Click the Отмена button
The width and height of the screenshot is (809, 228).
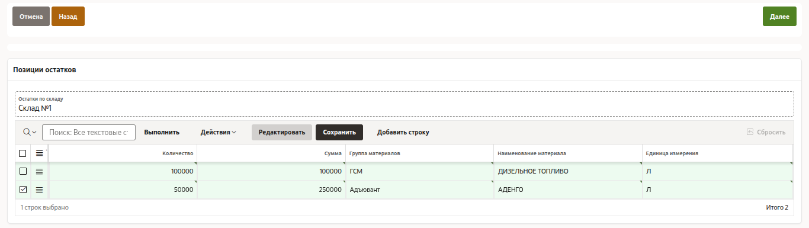point(31,17)
